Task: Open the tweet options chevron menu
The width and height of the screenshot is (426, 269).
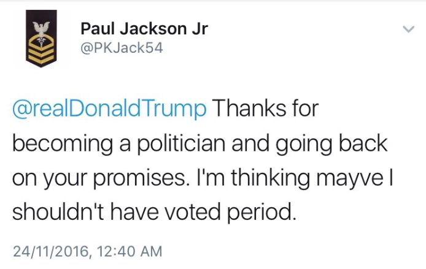Action: point(408,29)
